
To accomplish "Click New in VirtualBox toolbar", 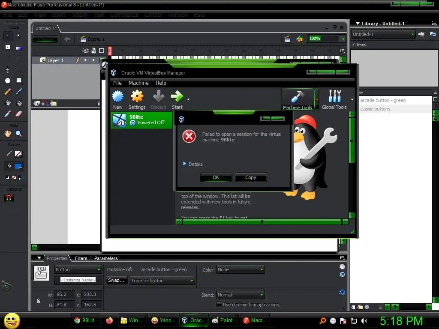I will click(117, 99).
